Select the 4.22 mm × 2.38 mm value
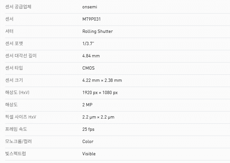This screenshot has width=230, height=163. [x=102, y=80]
